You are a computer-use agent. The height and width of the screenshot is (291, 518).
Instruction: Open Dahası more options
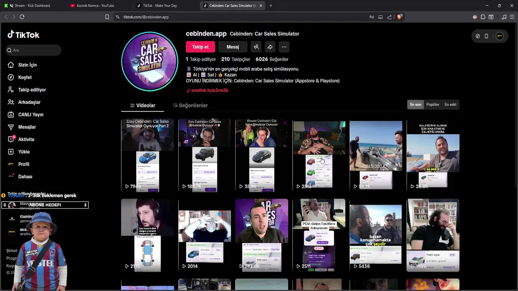coord(19,177)
